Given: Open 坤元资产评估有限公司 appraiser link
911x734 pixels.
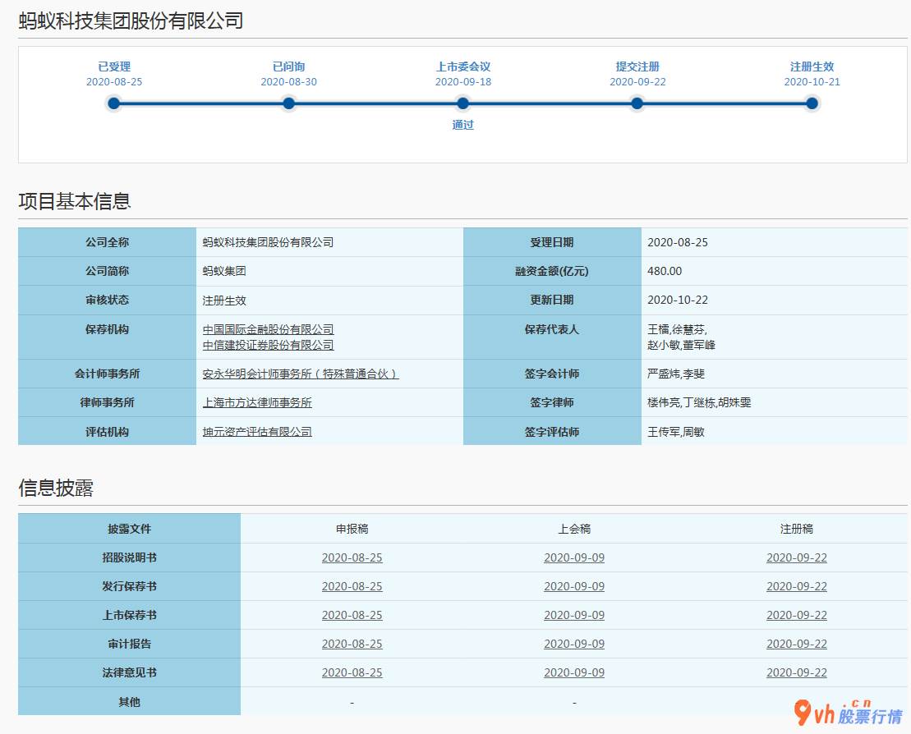Looking at the screenshot, I should 257,431.
